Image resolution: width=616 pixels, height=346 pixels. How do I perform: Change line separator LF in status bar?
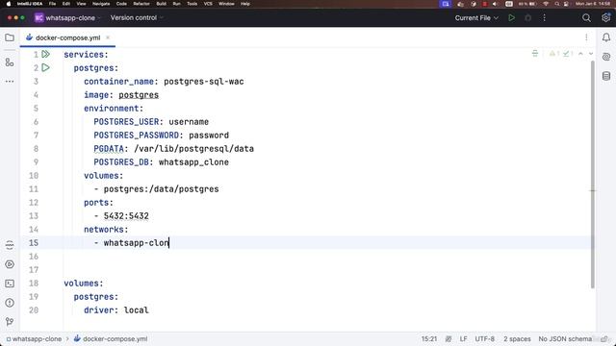(x=463, y=339)
